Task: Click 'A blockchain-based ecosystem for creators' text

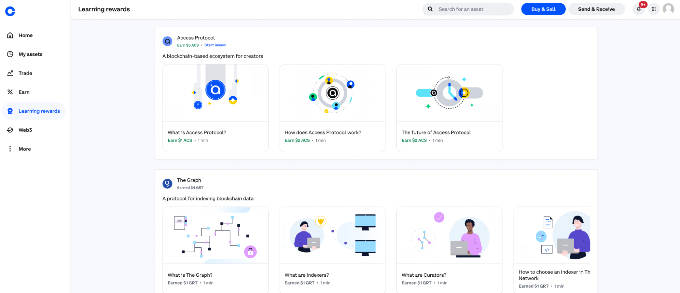Action: (x=213, y=56)
